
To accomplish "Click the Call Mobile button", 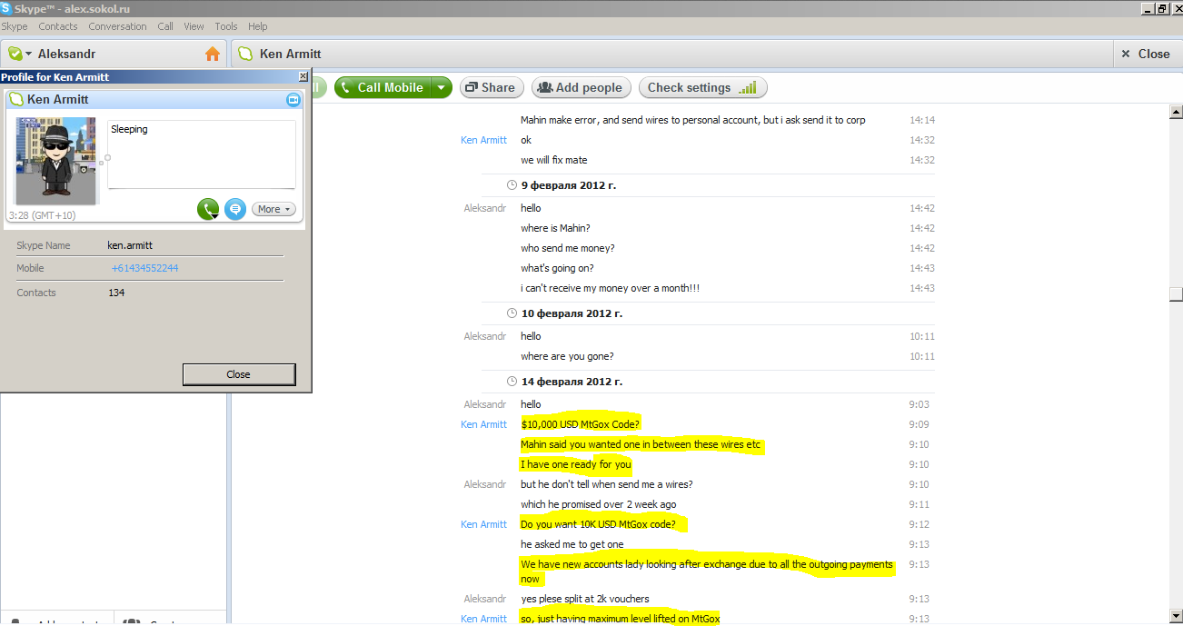I will pos(382,87).
